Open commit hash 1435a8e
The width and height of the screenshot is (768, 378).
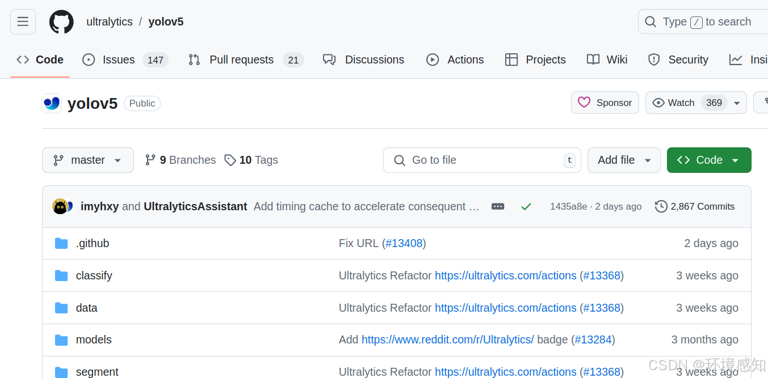point(569,206)
